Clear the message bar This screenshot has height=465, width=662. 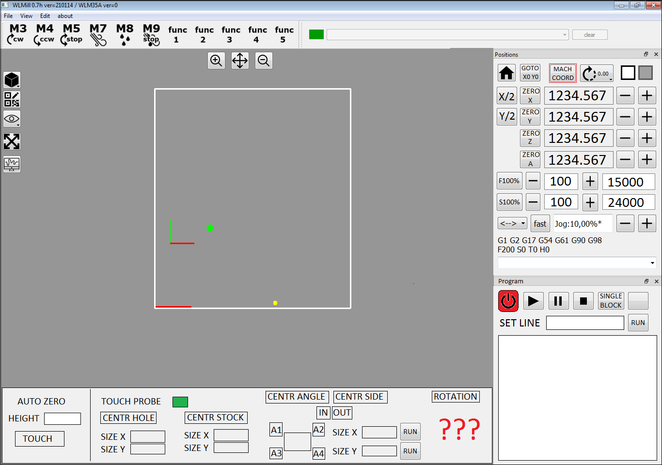point(590,35)
